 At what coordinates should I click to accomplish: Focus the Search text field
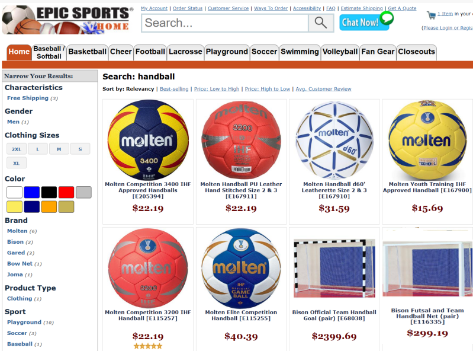click(x=225, y=23)
